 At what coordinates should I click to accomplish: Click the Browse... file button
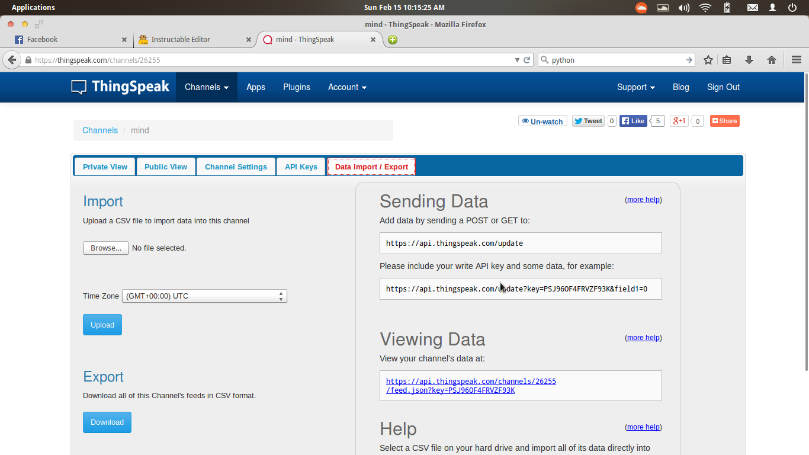coord(106,248)
